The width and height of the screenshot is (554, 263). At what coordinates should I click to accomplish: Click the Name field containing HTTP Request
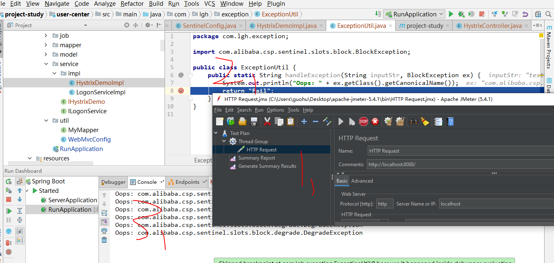click(461, 151)
